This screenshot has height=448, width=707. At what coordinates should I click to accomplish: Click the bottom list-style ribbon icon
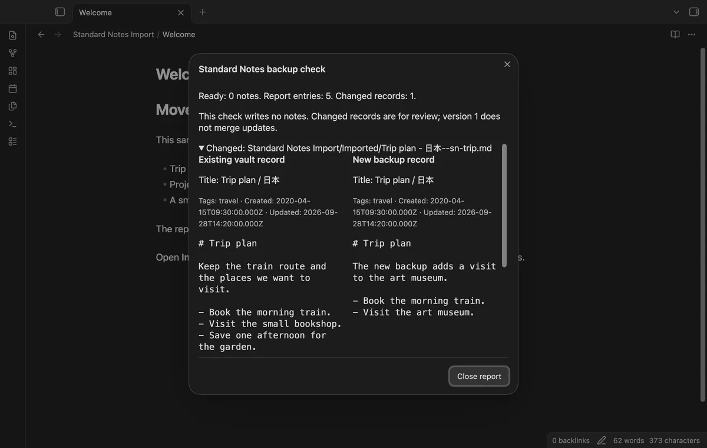pyautogui.click(x=12, y=141)
